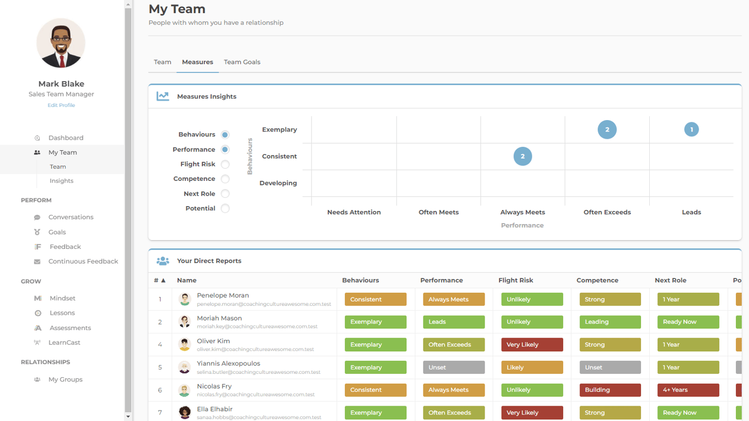749x421 pixels.
Task: Click the Conversations speech bubble icon
Action: click(37, 218)
